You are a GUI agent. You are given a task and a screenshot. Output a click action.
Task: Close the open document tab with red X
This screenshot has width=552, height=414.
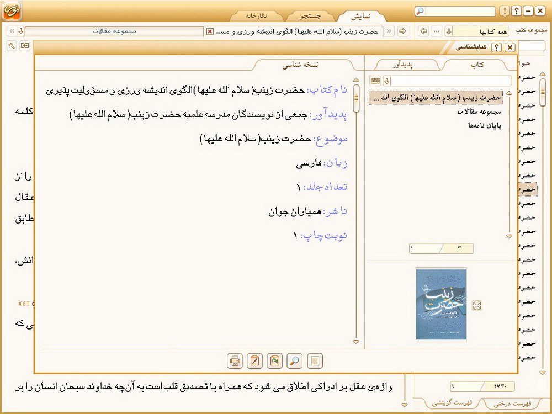pos(209,31)
